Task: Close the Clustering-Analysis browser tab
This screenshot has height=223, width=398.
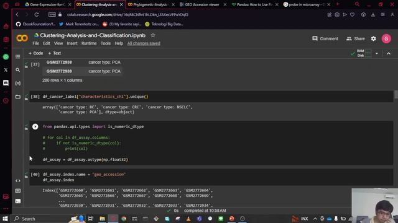Action: (121, 4)
